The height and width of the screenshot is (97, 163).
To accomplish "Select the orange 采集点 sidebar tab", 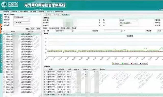I will 1,29.
